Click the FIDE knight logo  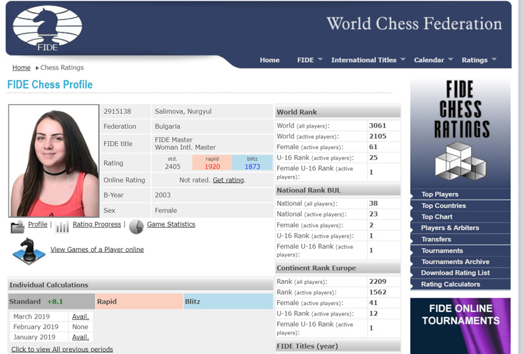tap(47, 29)
